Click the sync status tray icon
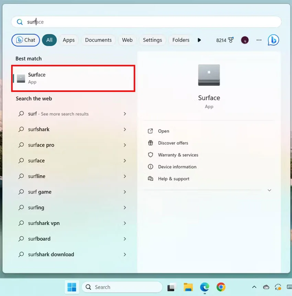Screen dimensions: 292x296 pyautogui.click(x=278, y=287)
